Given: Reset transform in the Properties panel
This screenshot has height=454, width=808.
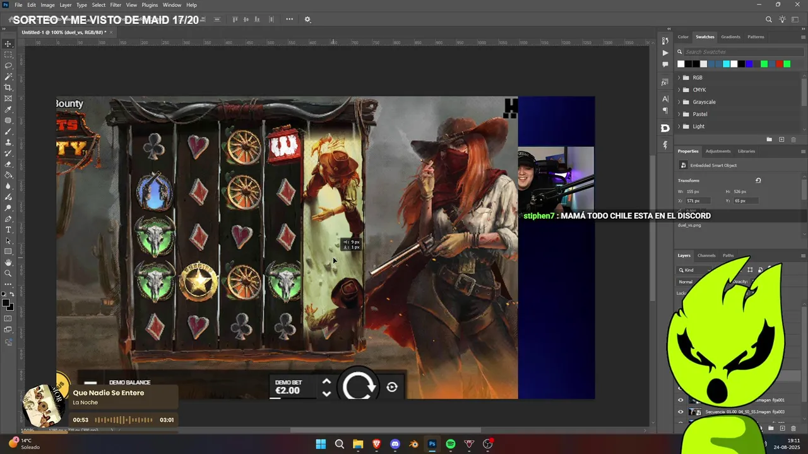Looking at the screenshot, I should [x=758, y=180].
